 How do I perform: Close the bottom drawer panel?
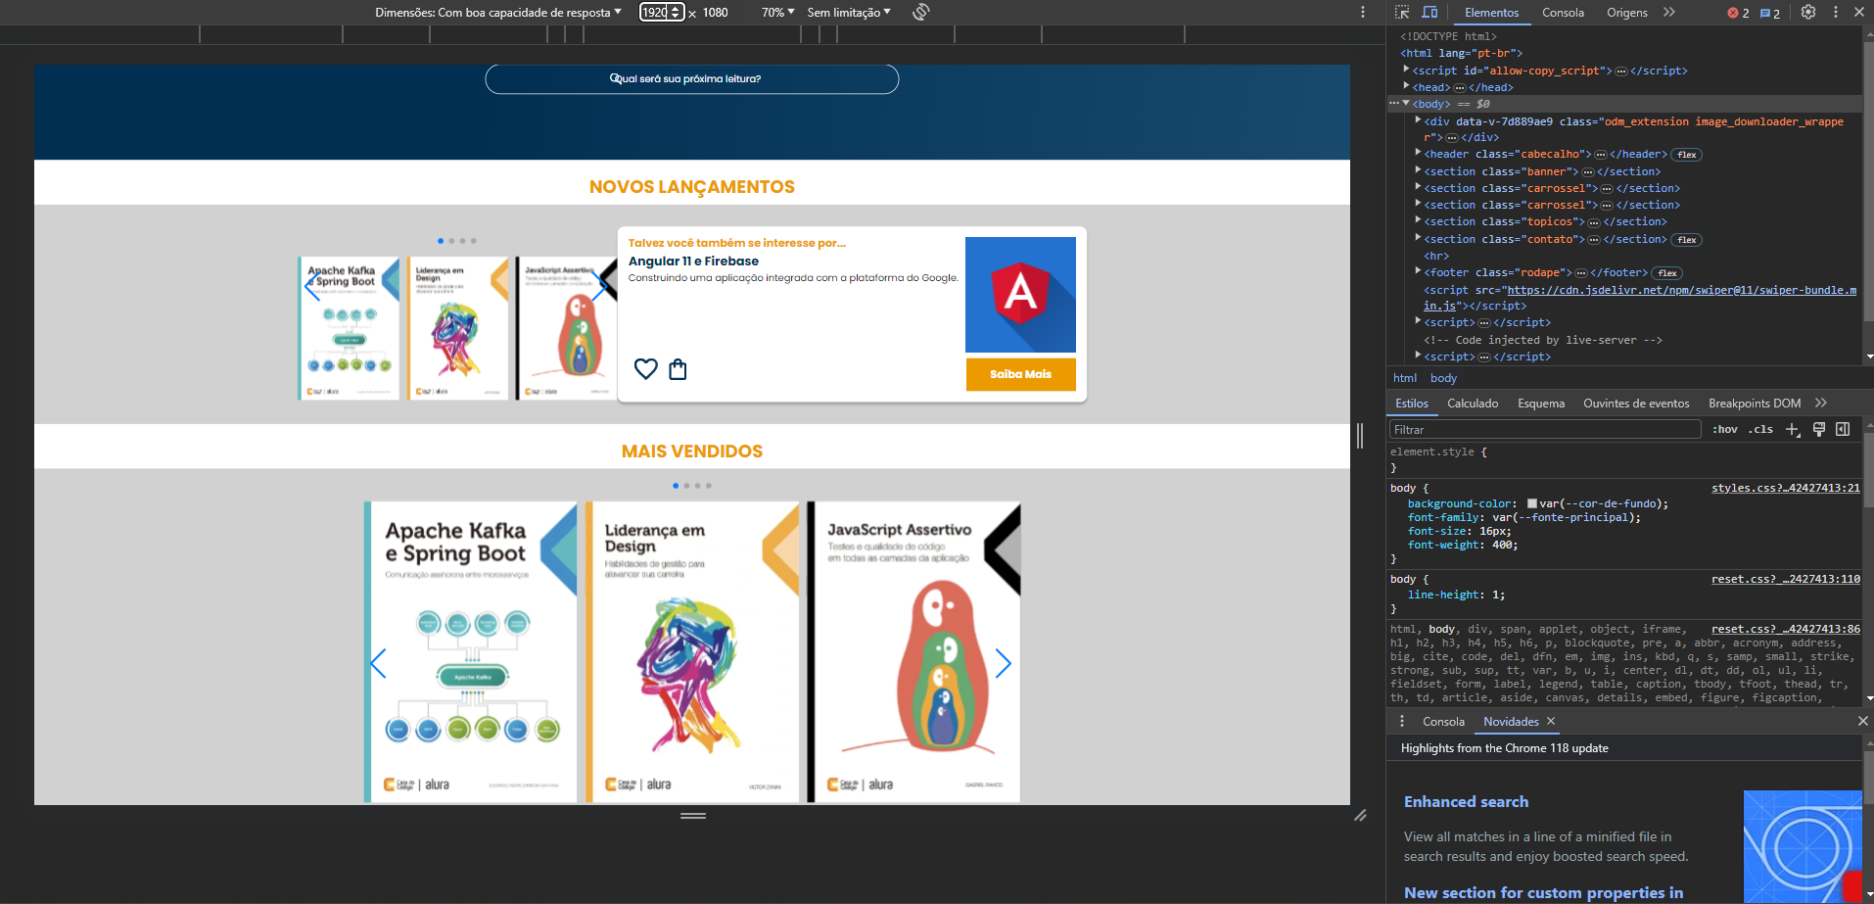(x=1862, y=721)
